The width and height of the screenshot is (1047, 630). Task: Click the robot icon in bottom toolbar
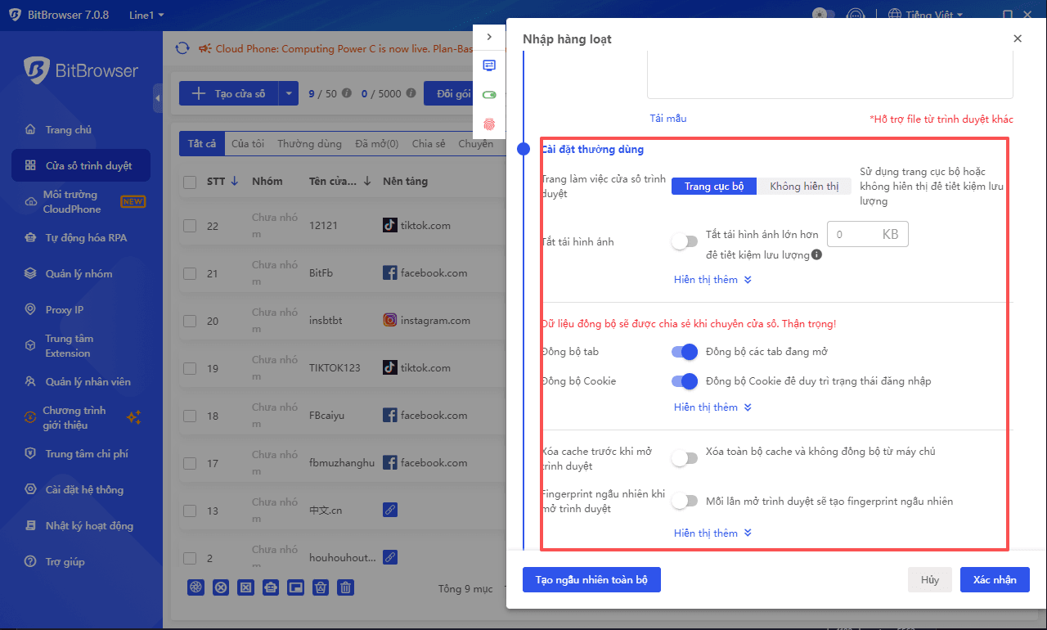270,587
